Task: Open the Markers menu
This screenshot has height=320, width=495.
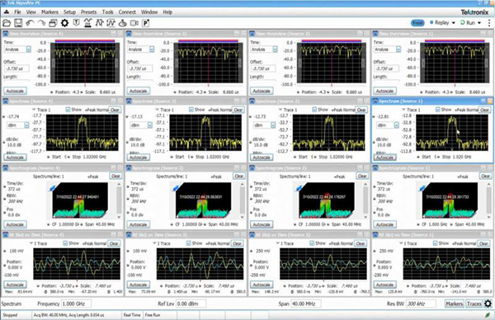Action: point(49,12)
